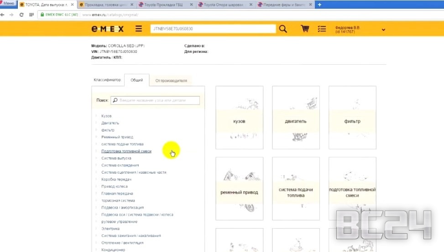Expand the Двигатель tree node
This screenshot has height=252, width=444.
pos(96,123)
